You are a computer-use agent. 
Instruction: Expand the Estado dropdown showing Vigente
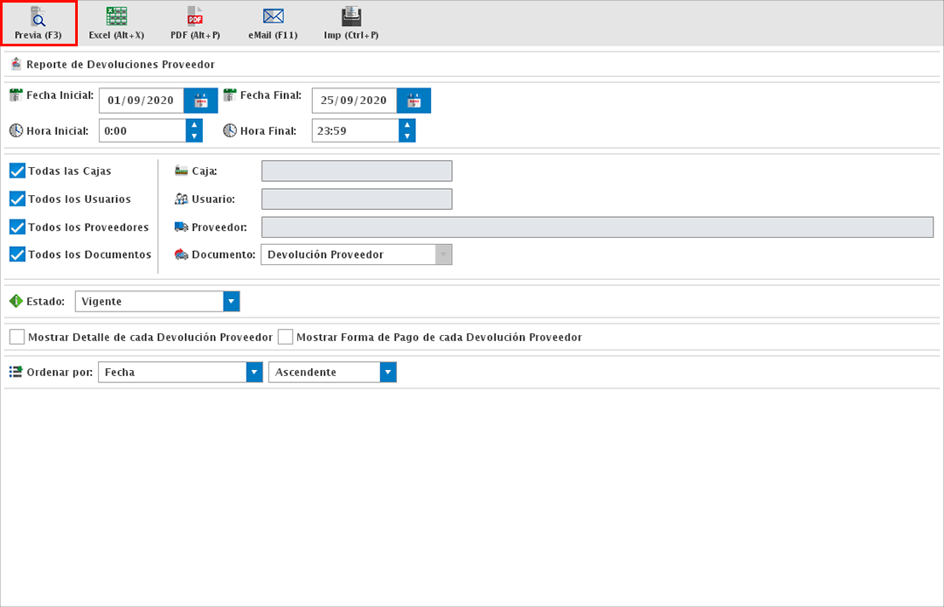click(x=232, y=302)
